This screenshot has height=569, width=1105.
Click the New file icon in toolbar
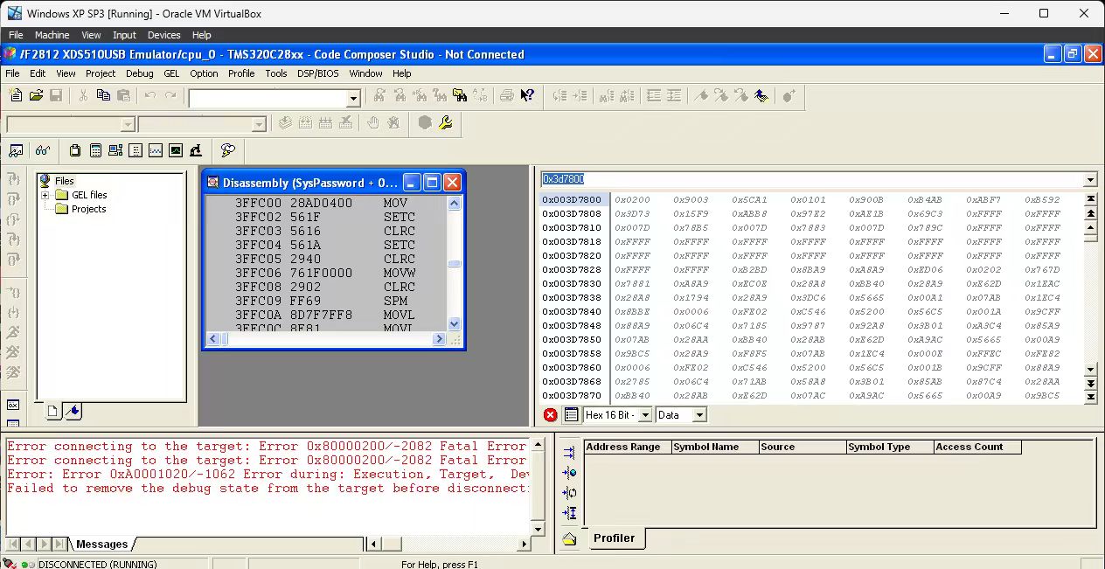pos(16,95)
